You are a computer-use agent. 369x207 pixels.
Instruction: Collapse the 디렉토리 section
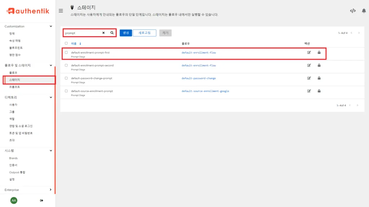point(51,97)
